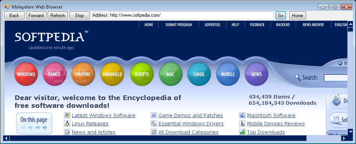This screenshot has width=356, height=144.
Task: Open ADVERTISE in top menu
Action: pos(212,25)
